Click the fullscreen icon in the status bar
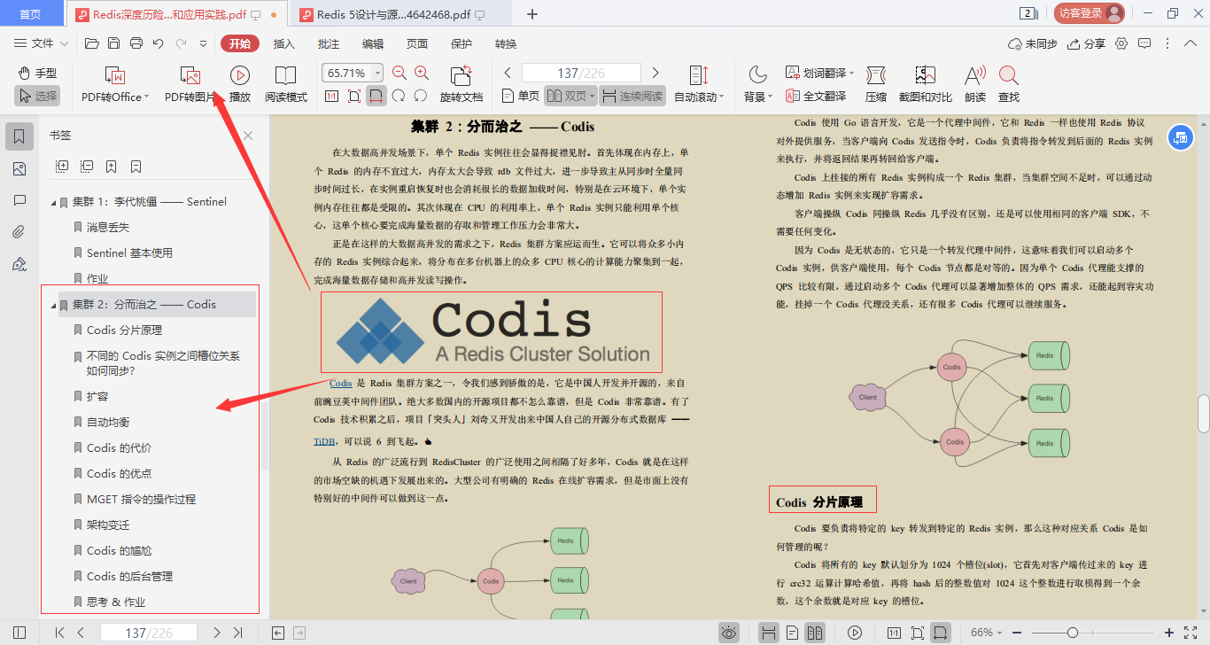 [x=1191, y=633]
